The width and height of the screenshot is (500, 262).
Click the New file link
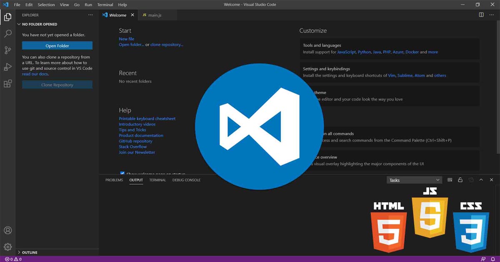(x=126, y=39)
